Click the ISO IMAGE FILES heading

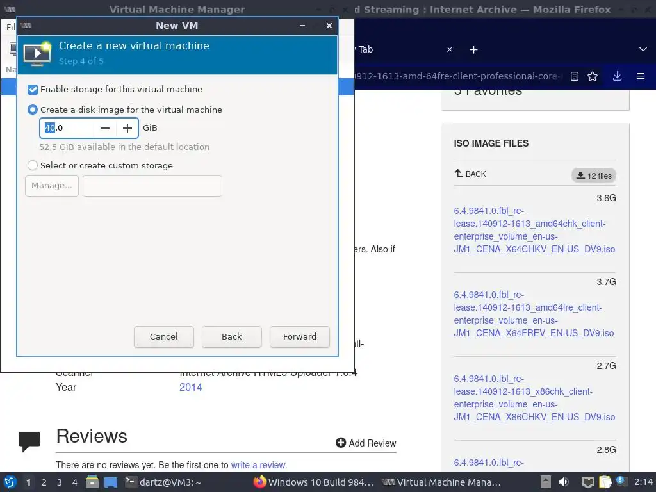pos(491,143)
